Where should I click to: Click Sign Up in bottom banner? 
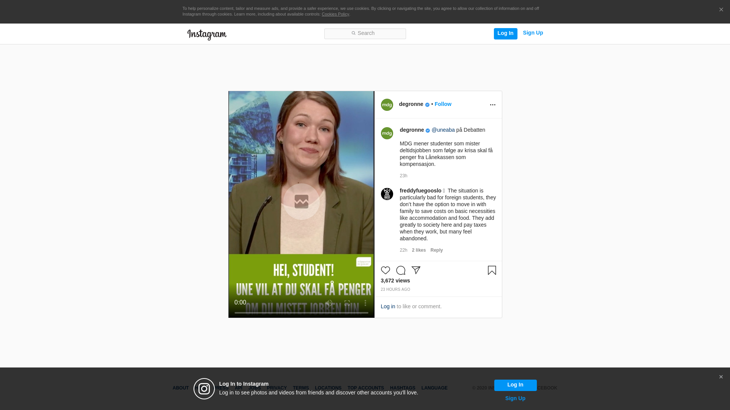point(515,398)
